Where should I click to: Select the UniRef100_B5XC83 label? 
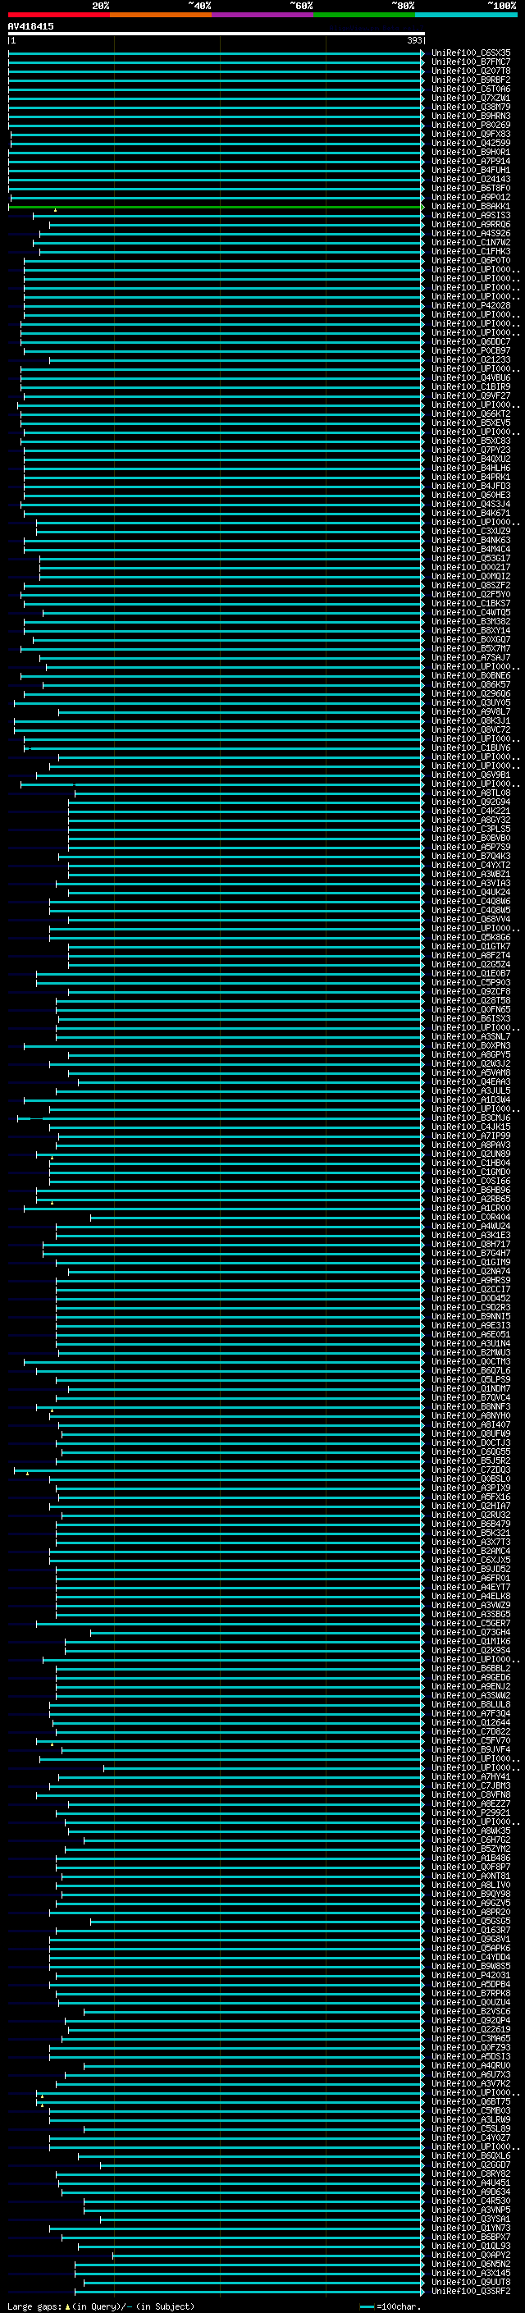(471, 440)
